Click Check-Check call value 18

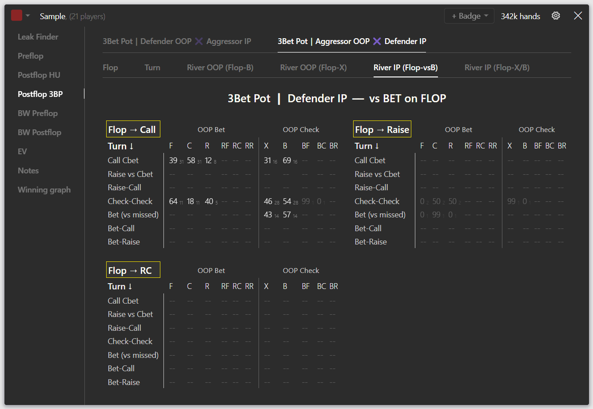(191, 201)
